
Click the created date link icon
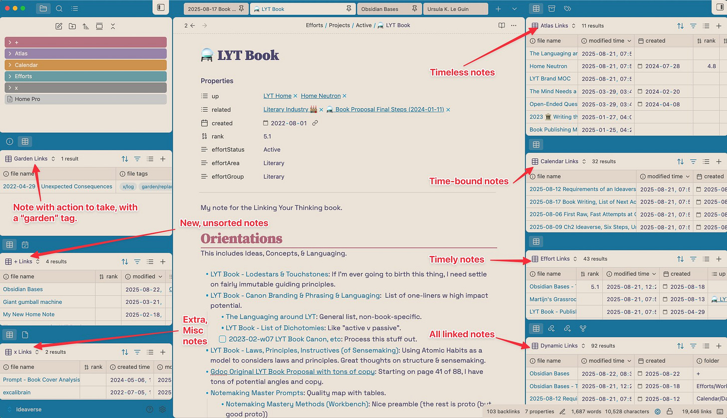tap(315, 123)
